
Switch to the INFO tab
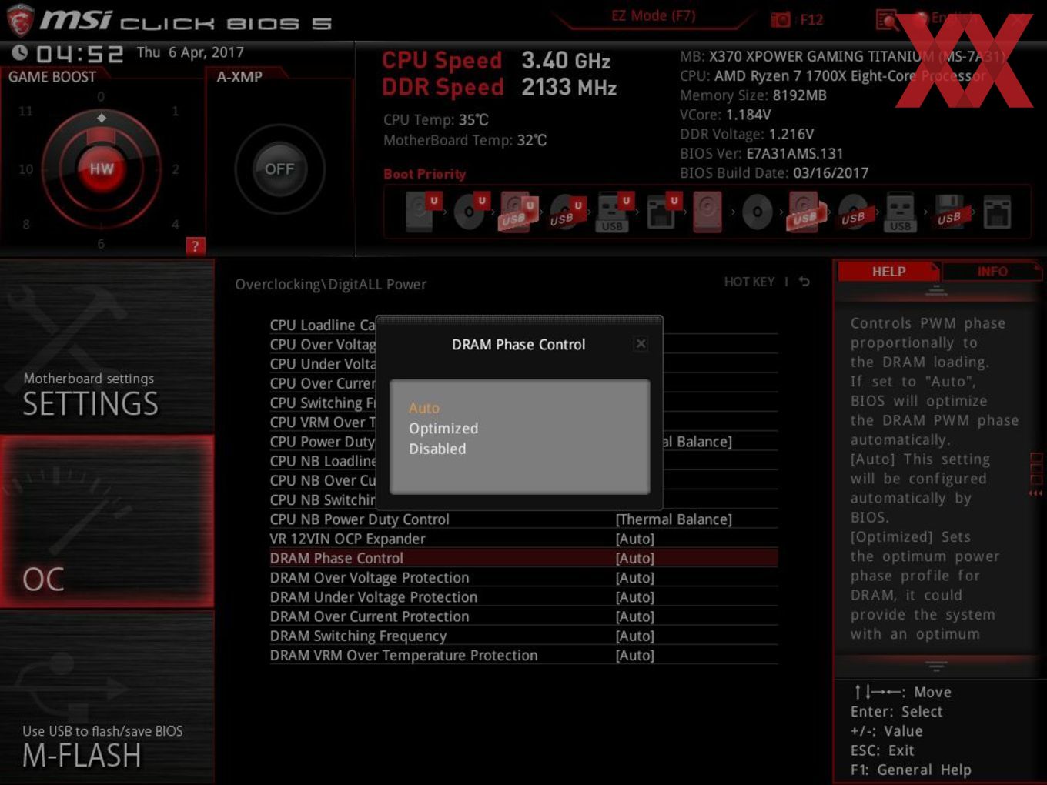tap(992, 272)
